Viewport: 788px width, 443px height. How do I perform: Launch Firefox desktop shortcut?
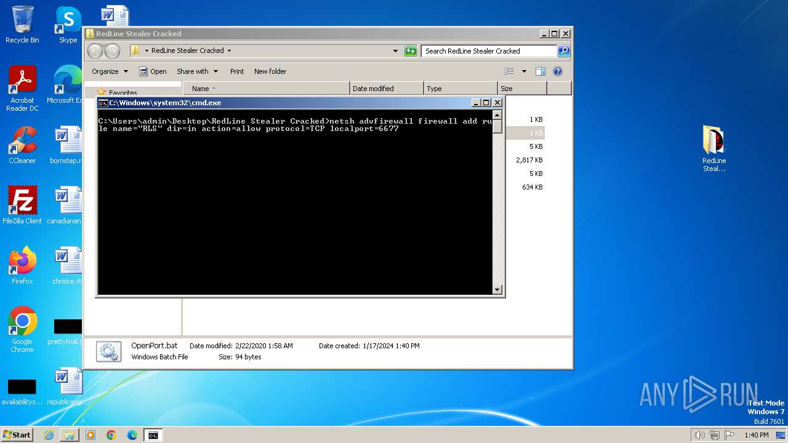[x=22, y=266]
